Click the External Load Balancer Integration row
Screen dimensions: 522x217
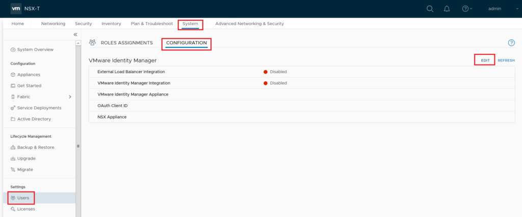302,72
